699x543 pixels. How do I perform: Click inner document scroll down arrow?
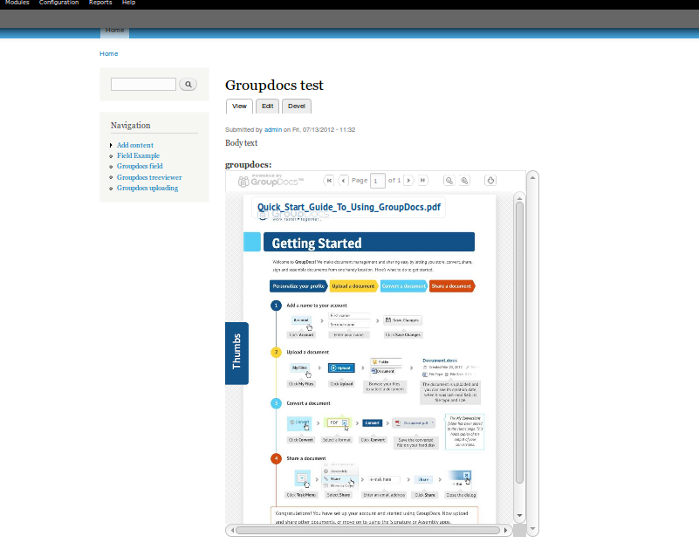pos(519,516)
